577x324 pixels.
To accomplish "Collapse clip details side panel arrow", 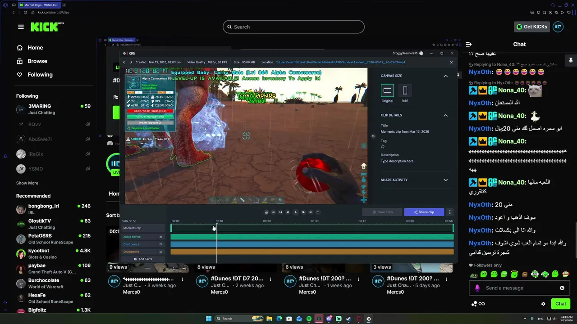I will click(373, 136).
